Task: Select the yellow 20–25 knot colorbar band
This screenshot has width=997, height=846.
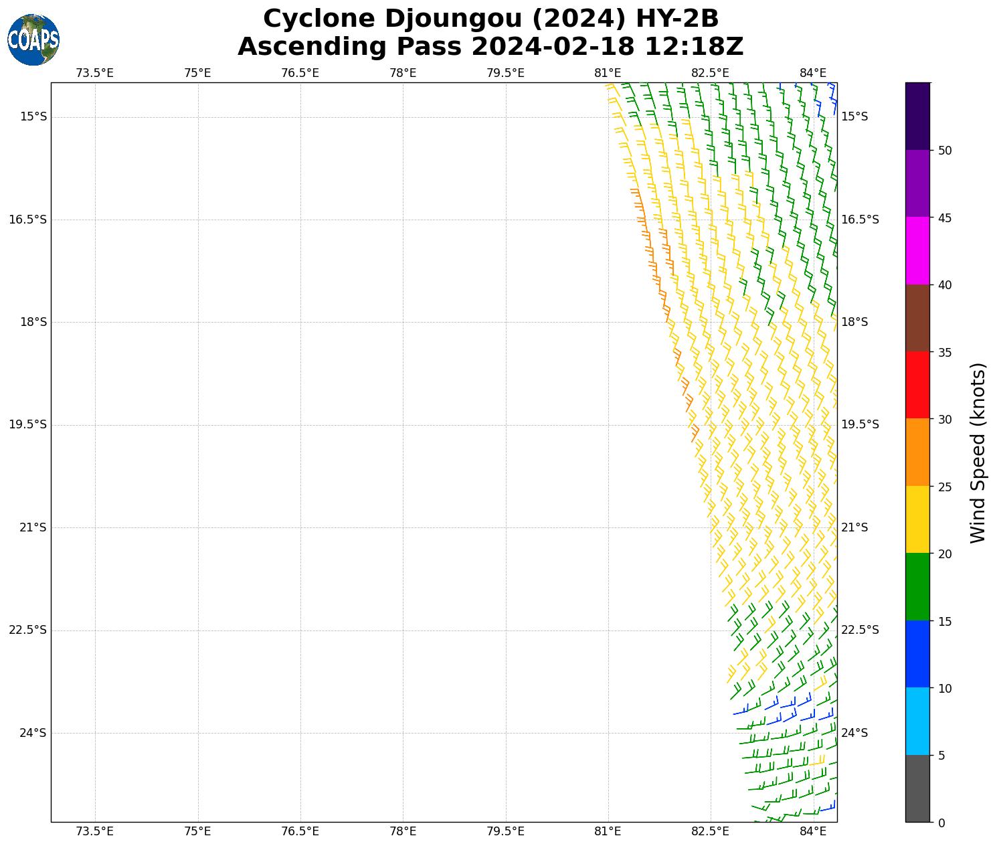Action: point(917,519)
